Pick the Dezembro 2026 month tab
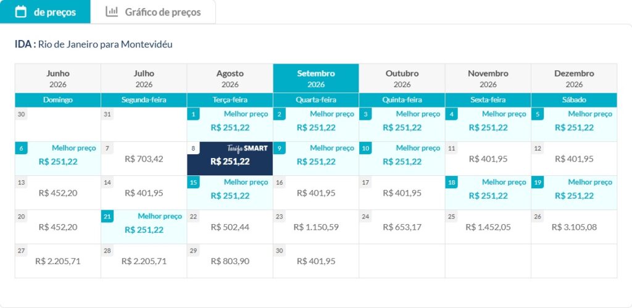This screenshot has height=308, width=632. tap(574, 78)
